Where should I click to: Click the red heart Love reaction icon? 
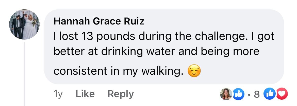pyautogui.click(x=282, y=94)
